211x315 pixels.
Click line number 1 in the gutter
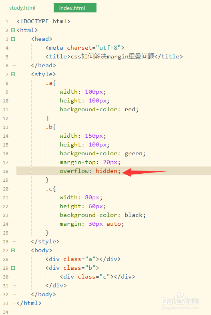click(x=7, y=22)
